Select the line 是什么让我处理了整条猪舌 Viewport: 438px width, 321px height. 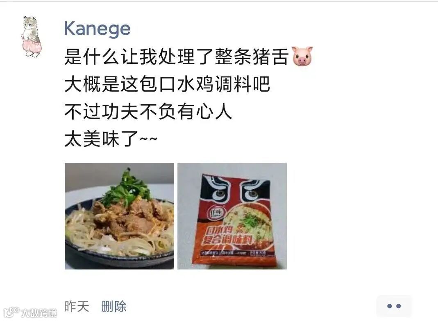(x=176, y=56)
